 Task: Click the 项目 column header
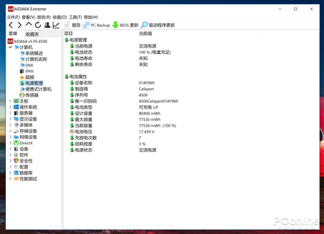pos(68,34)
